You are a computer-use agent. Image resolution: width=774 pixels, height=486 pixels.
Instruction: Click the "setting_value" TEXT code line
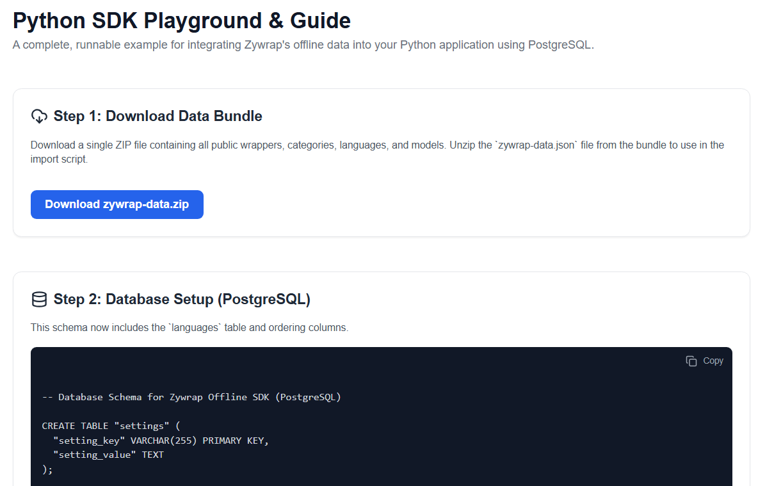(x=108, y=455)
